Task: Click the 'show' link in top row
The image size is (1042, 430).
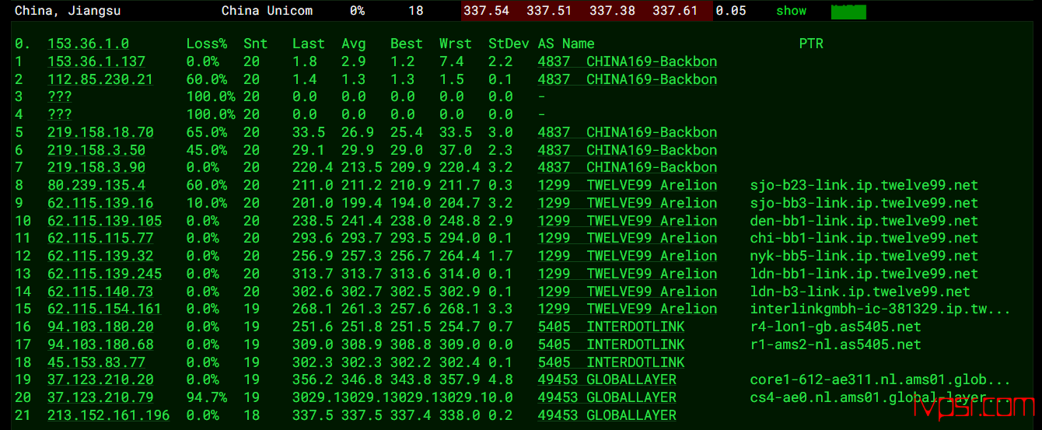Action: pos(791,11)
